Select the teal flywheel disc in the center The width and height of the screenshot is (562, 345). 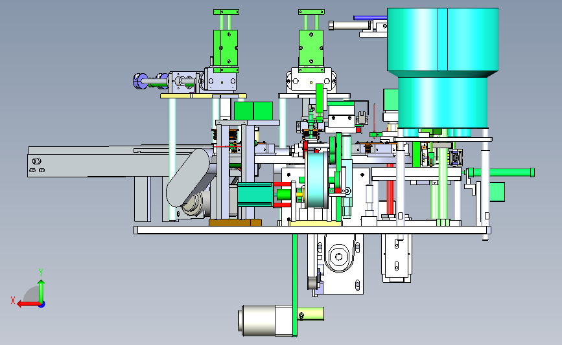[316, 180]
